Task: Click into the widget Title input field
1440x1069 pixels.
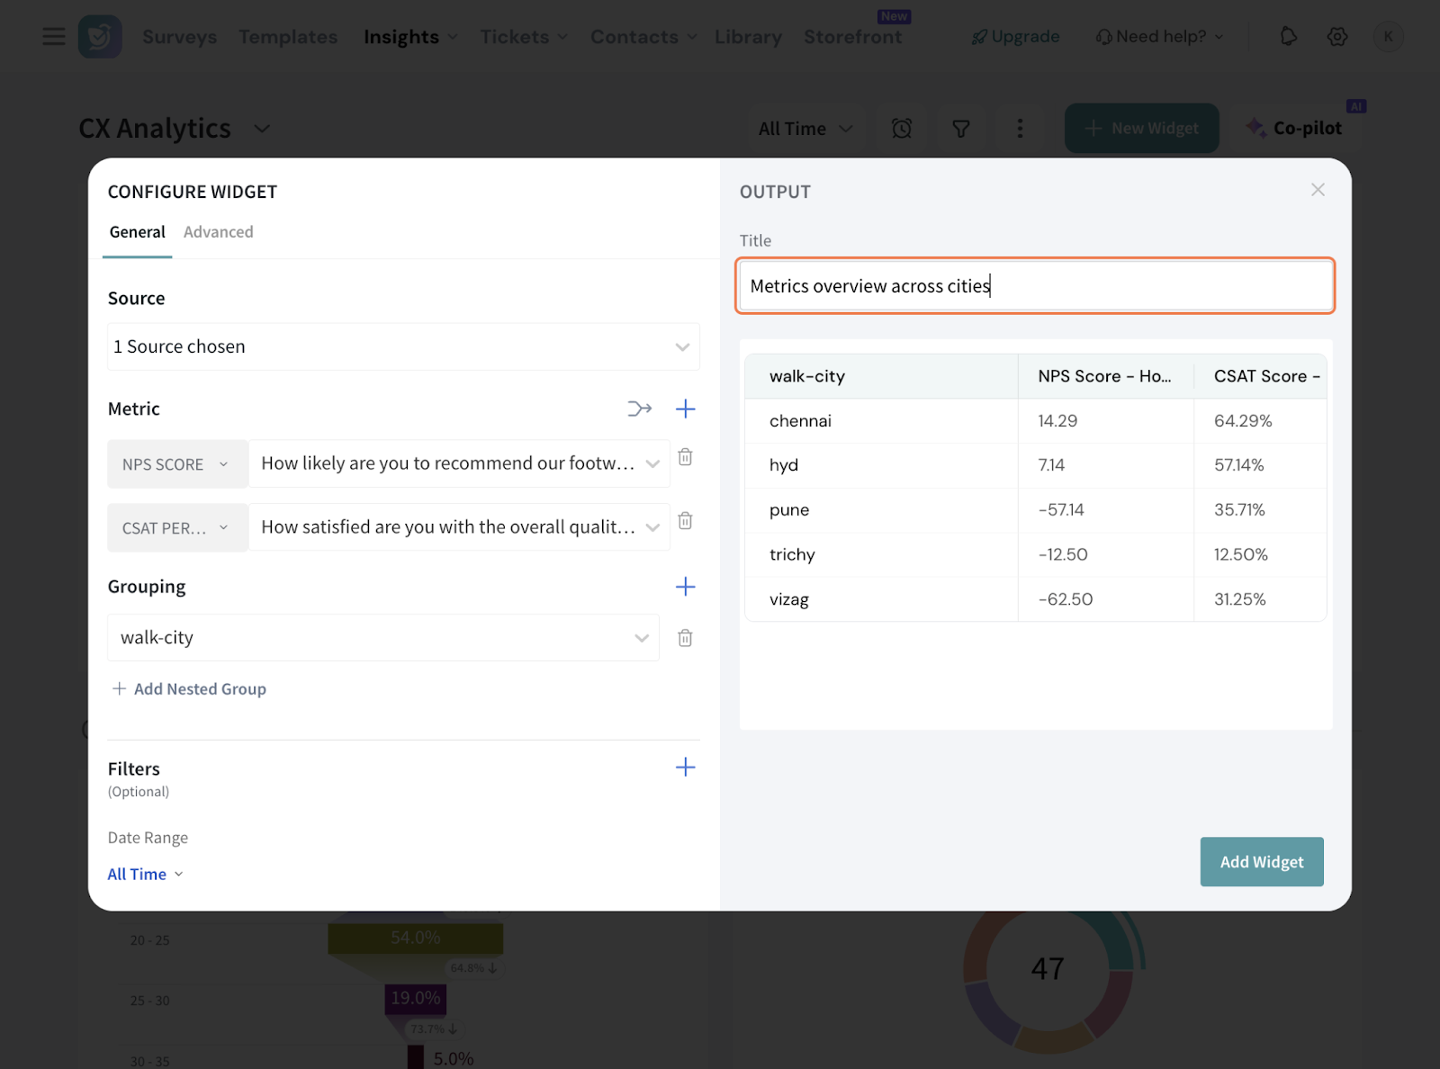Action: click(x=1034, y=286)
